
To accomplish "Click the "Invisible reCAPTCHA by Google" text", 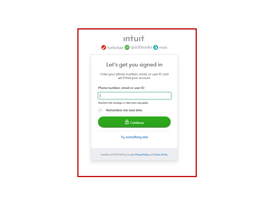I will tap(117, 154).
